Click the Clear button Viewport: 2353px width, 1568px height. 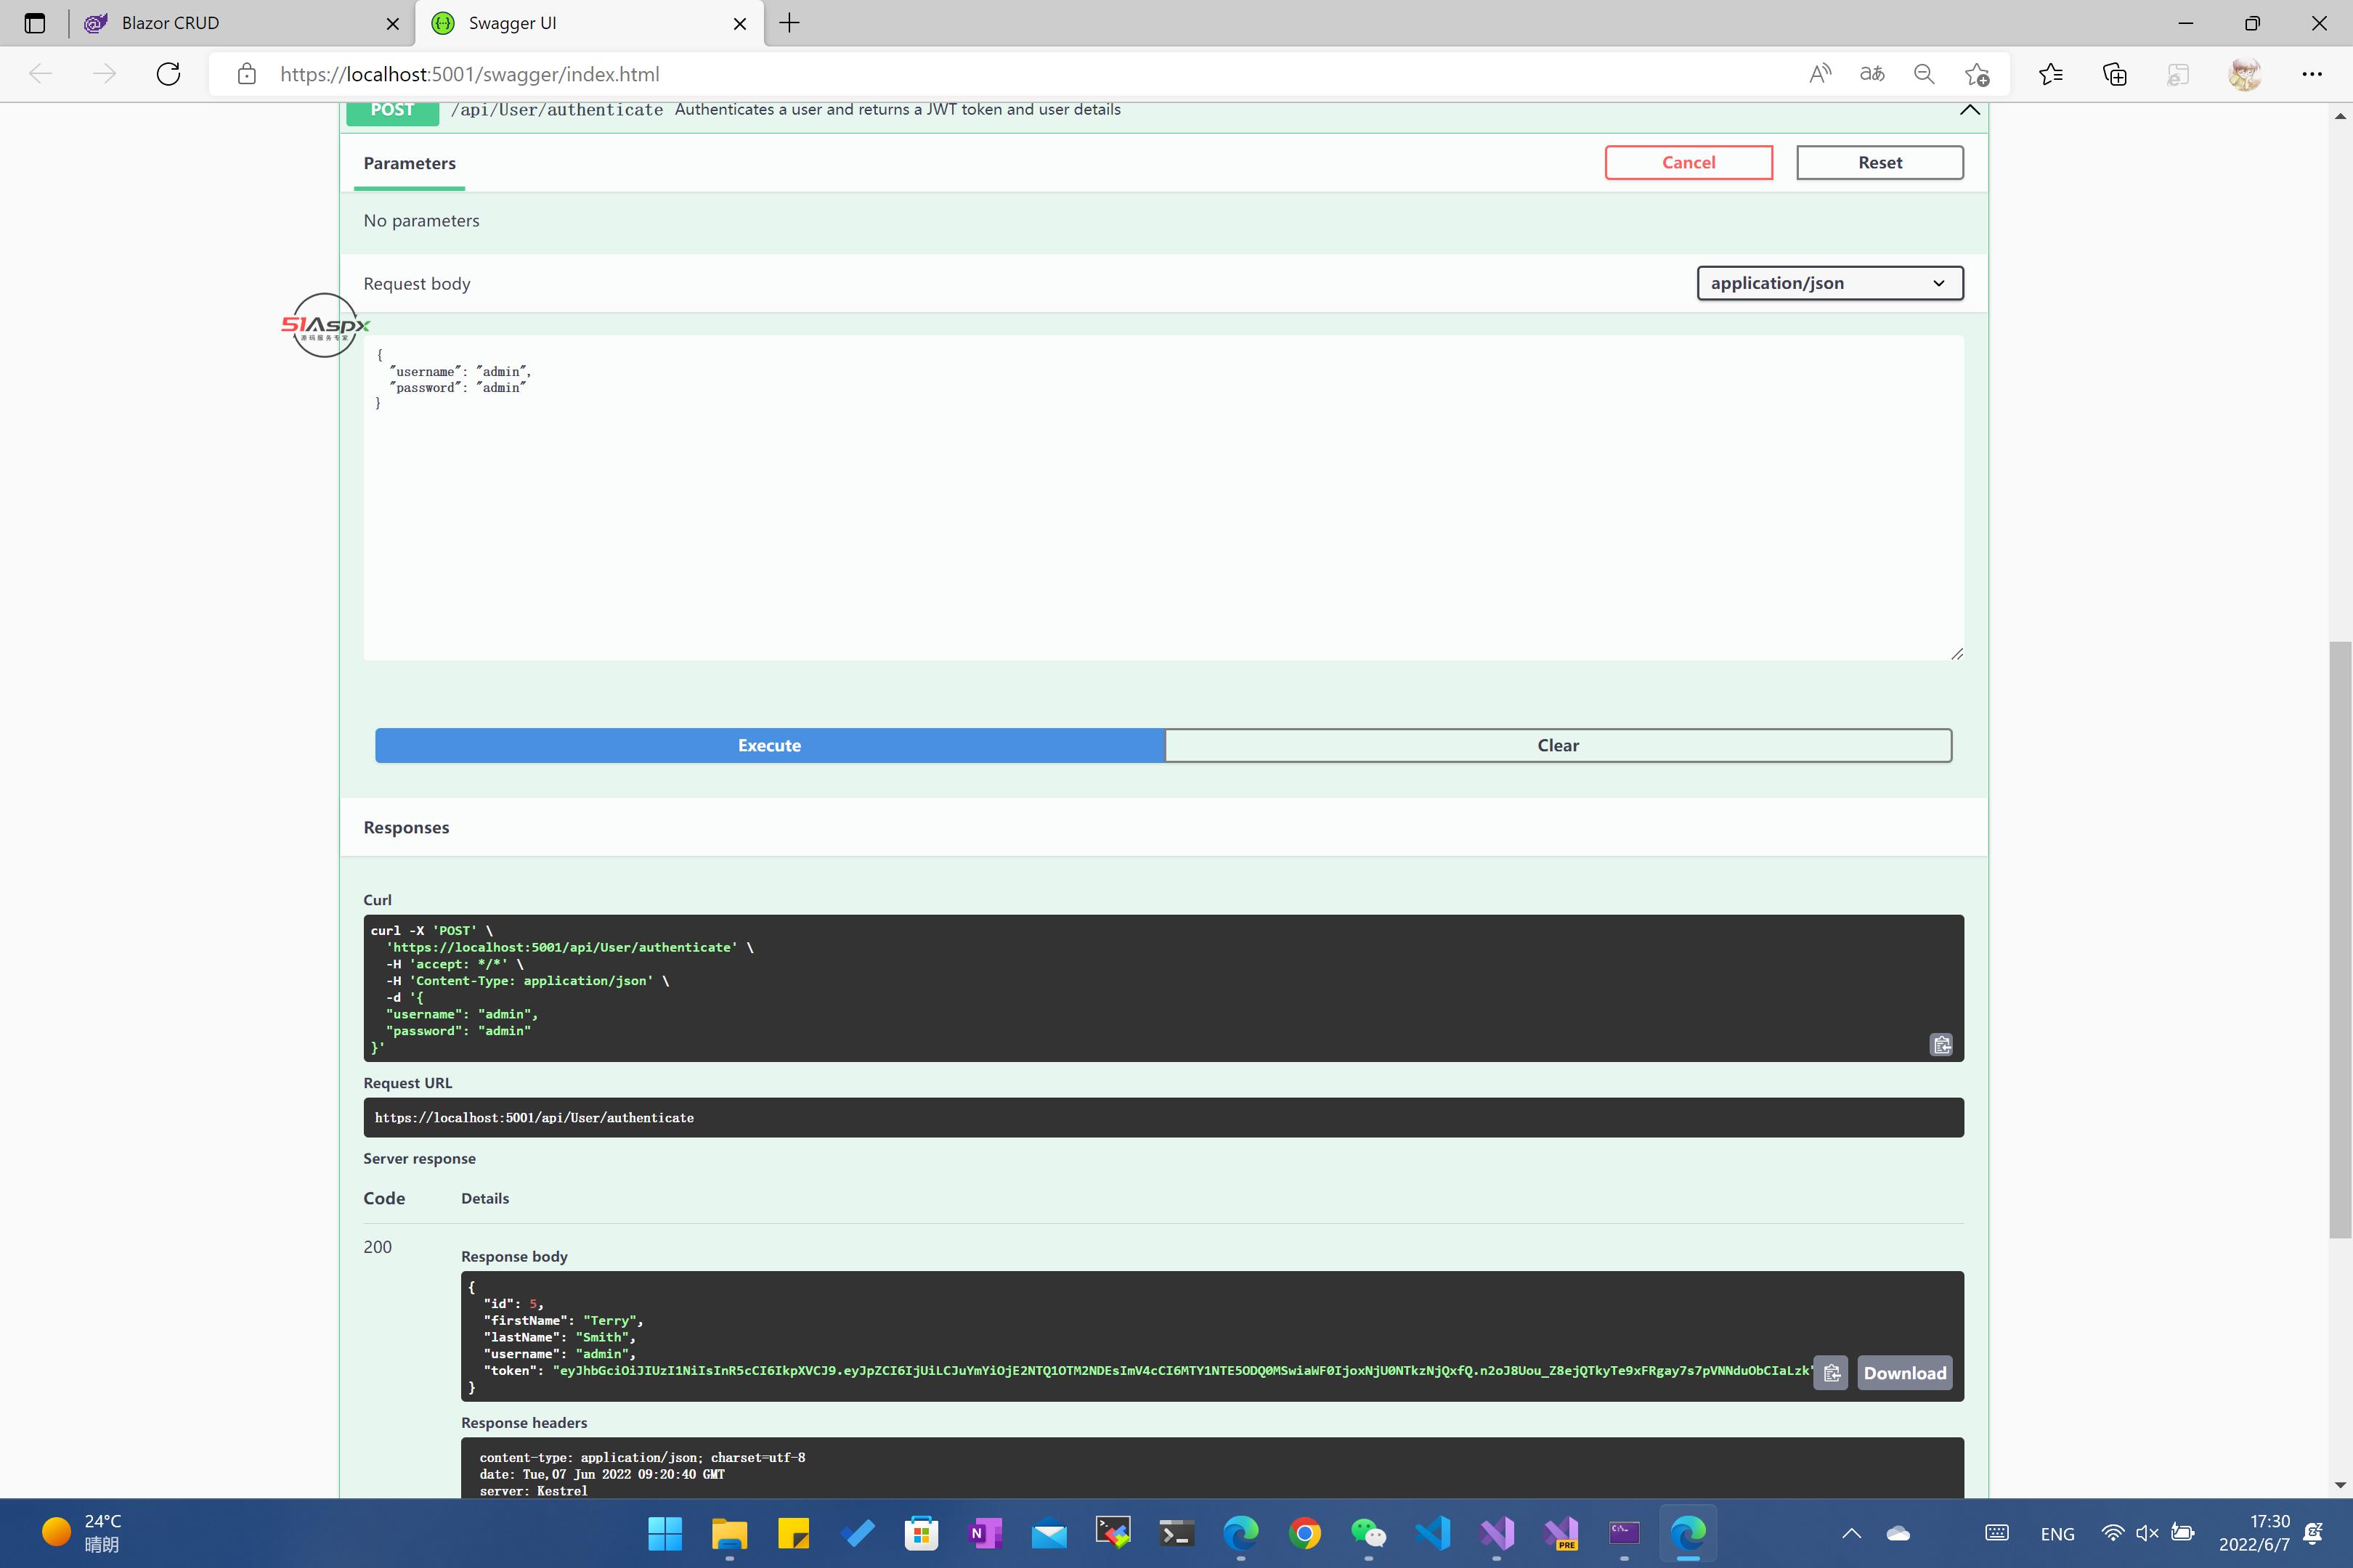click(1558, 745)
